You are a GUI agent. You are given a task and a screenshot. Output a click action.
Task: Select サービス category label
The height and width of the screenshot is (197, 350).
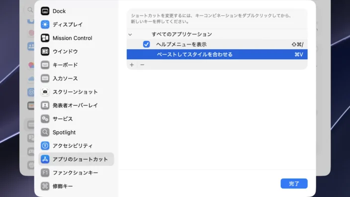tap(63, 118)
